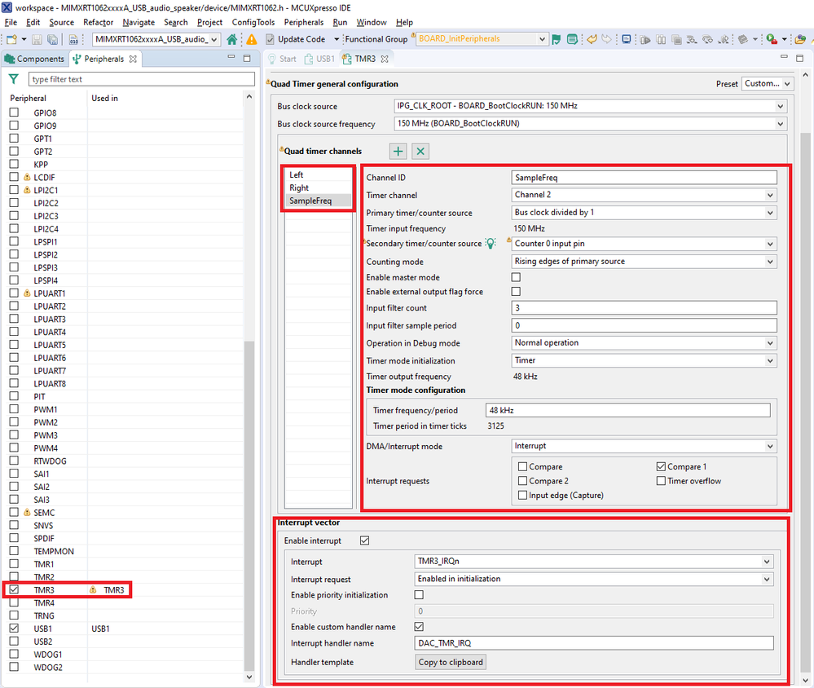The image size is (814, 688).
Task: Click the Step Over icon
Action: pos(707,39)
